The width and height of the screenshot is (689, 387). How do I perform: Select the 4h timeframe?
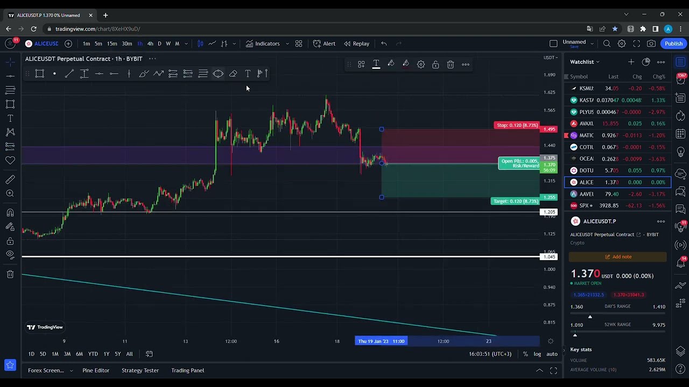click(150, 44)
